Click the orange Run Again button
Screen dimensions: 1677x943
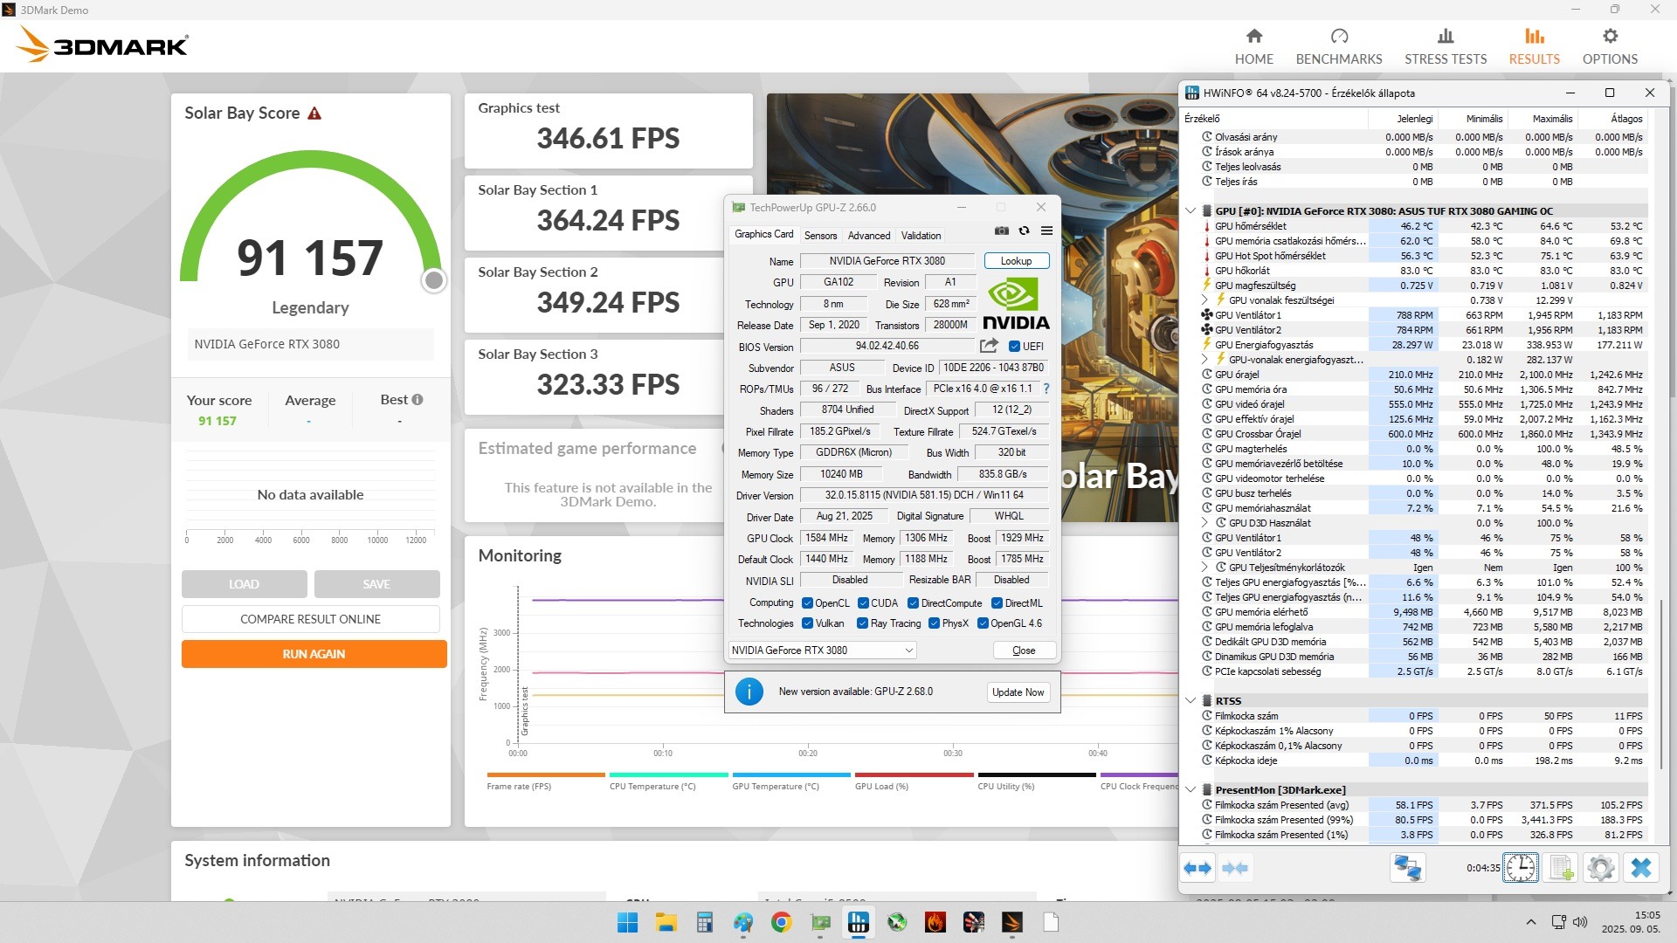314,654
